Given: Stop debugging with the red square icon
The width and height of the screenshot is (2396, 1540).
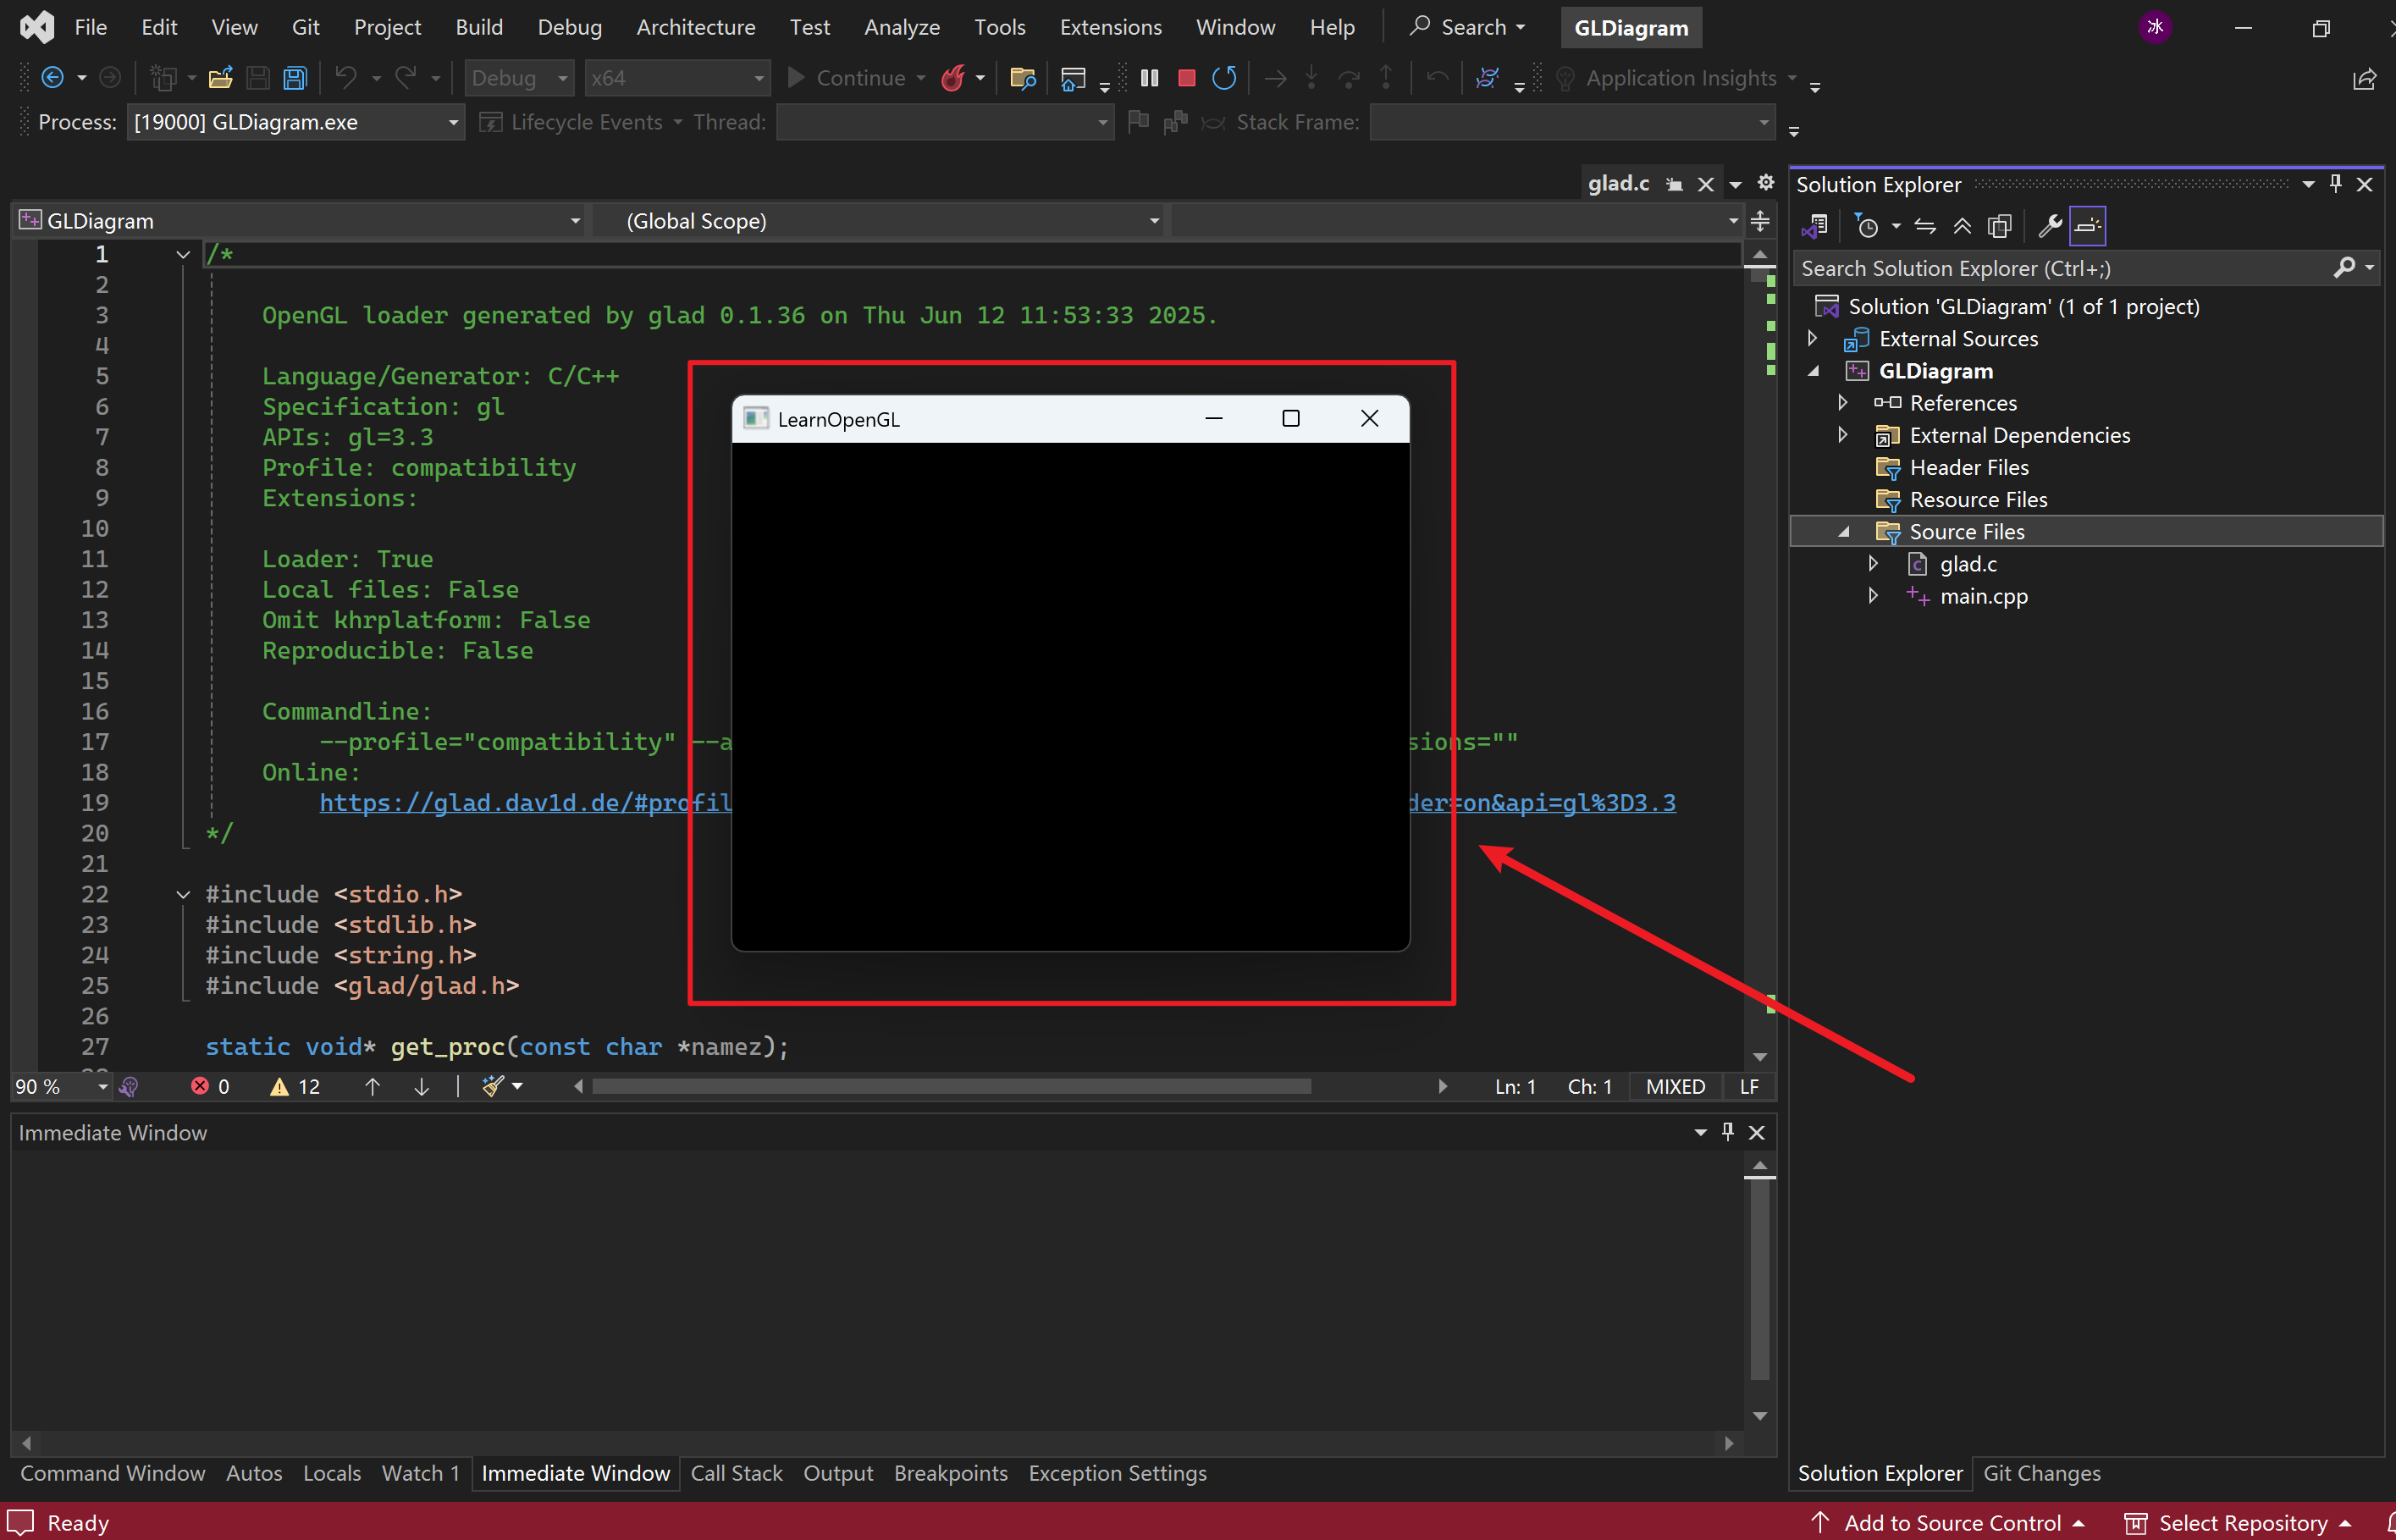Looking at the screenshot, I should coord(1186,78).
